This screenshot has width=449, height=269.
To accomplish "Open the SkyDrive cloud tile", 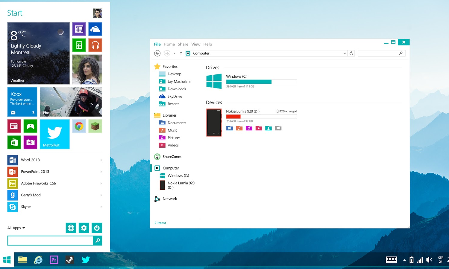I will 95,29.
